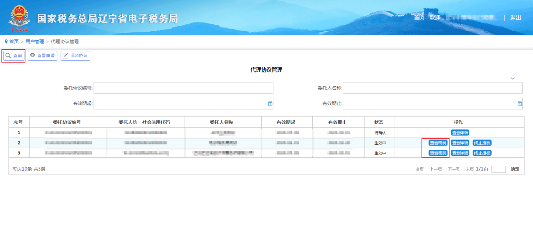The height and width of the screenshot is (249, 533).
Task: Click 首页 link in top header
Action: click(419, 18)
